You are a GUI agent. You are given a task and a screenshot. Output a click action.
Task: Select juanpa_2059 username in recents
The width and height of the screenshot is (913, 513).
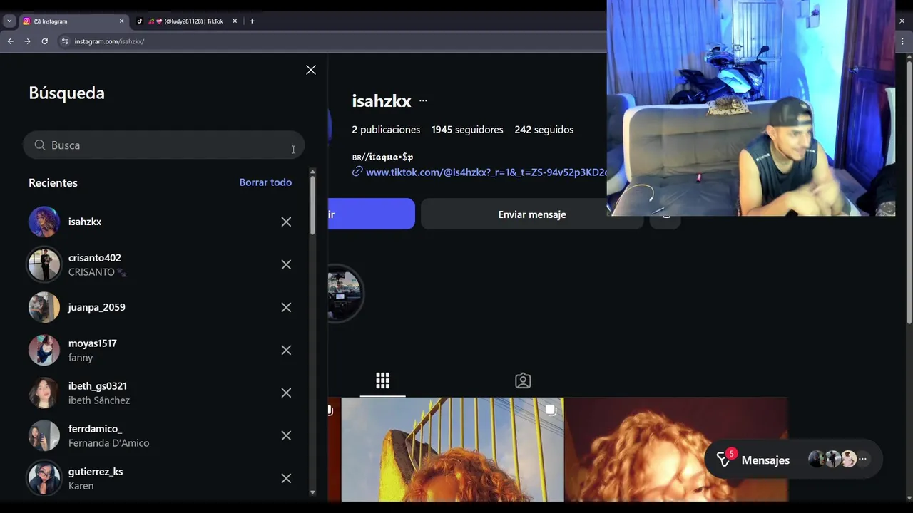coord(97,307)
